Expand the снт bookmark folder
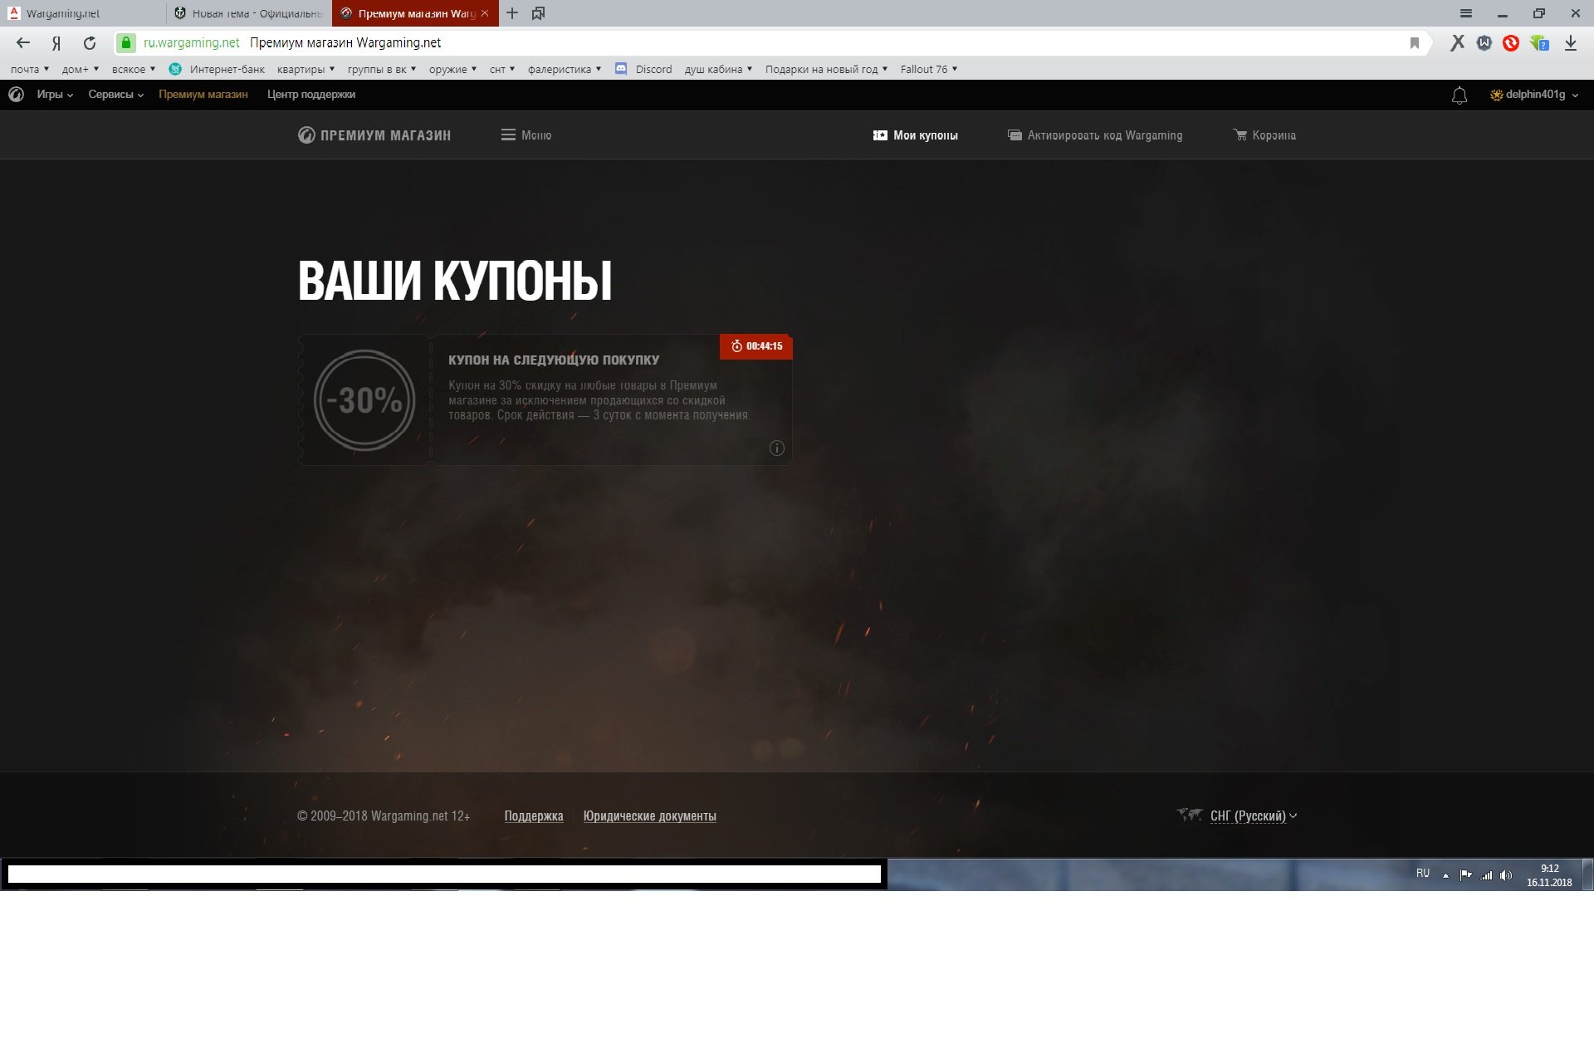The image size is (1594, 1063). pyautogui.click(x=502, y=69)
